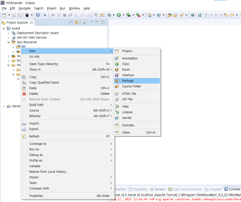Switch to the Snippets tab
Screen dimensions: 241x202
click(213, 189)
